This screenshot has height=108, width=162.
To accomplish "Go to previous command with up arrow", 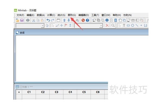I will [64, 20].
